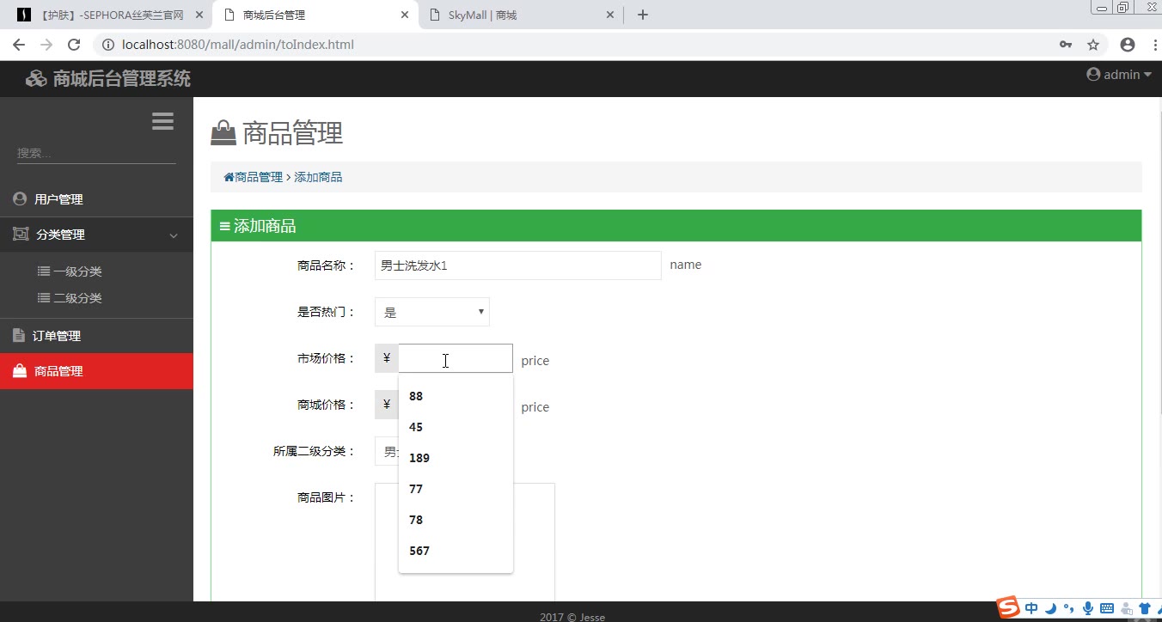This screenshot has height=622, width=1162.
Task: Toggle Sogou 中 Chinese/English mode
Action: click(1031, 608)
